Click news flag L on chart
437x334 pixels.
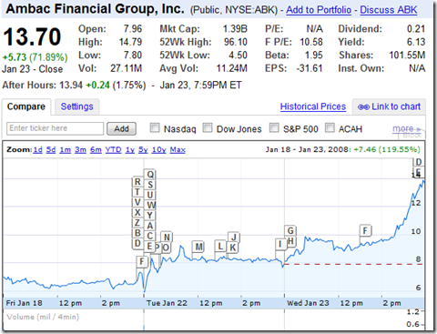[x=220, y=246]
